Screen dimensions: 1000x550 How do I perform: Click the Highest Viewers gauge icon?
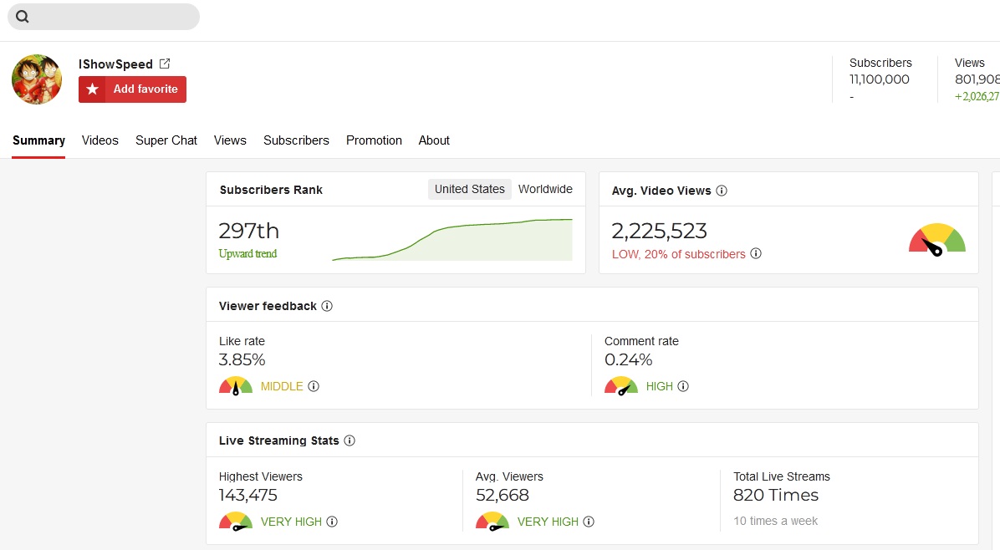pyautogui.click(x=235, y=522)
